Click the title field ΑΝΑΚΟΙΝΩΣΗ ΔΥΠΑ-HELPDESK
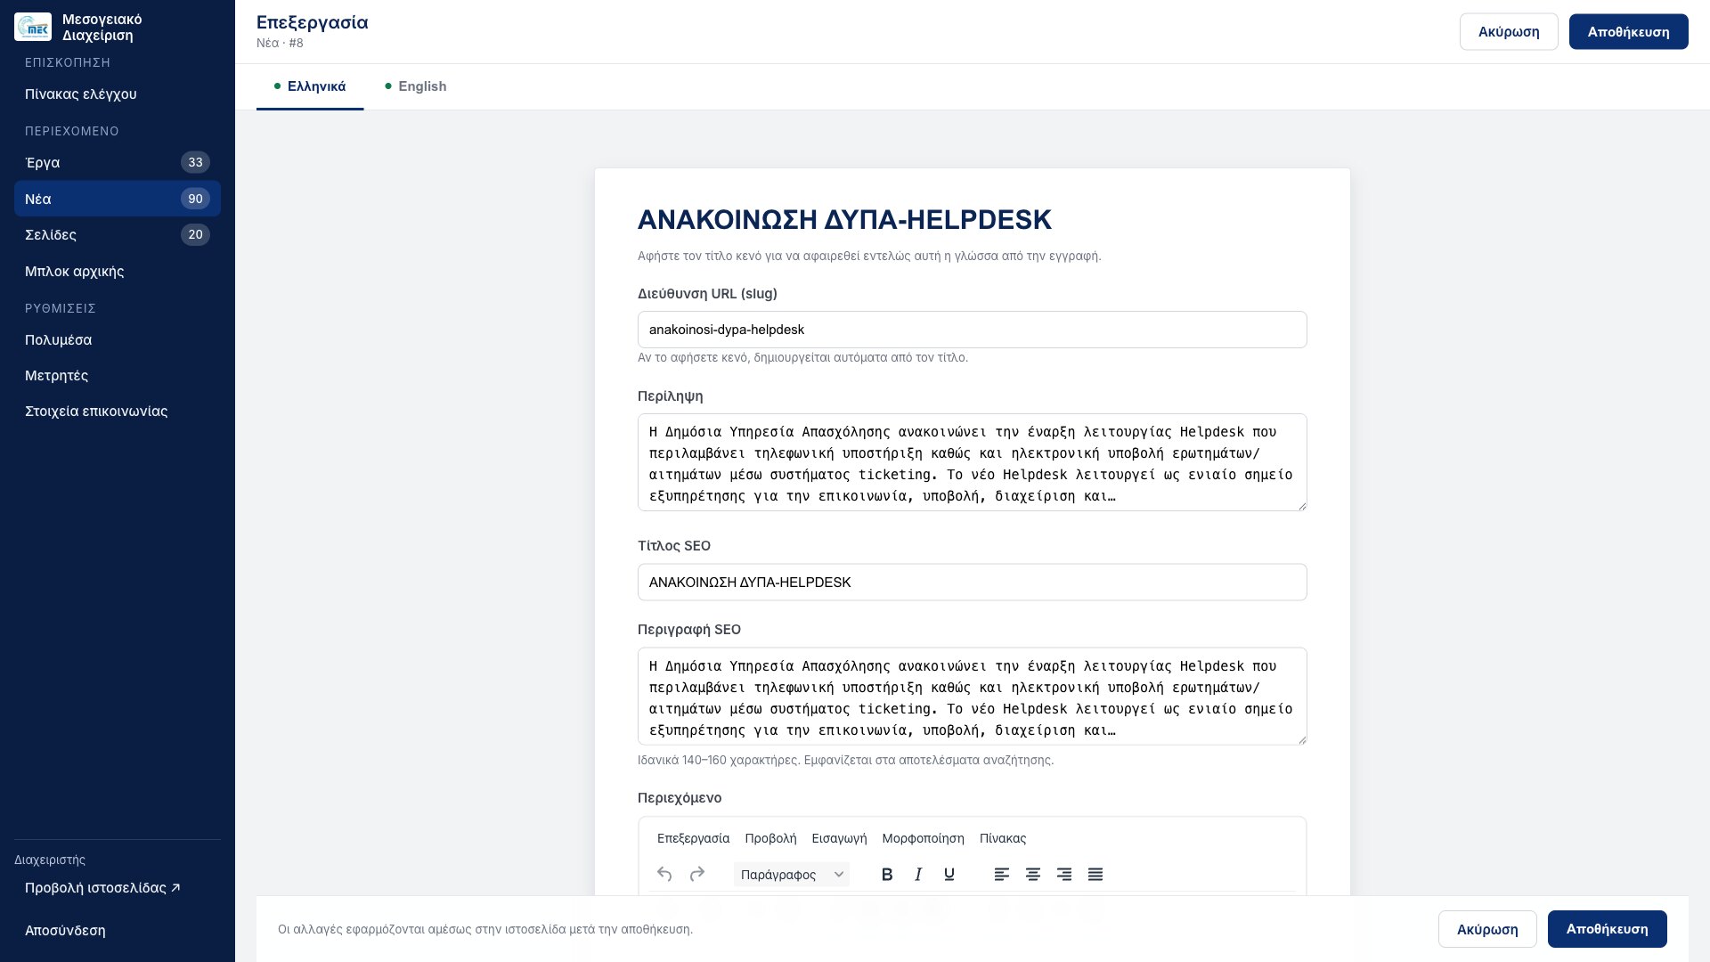Viewport: 1710px width, 962px height. point(973,219)
